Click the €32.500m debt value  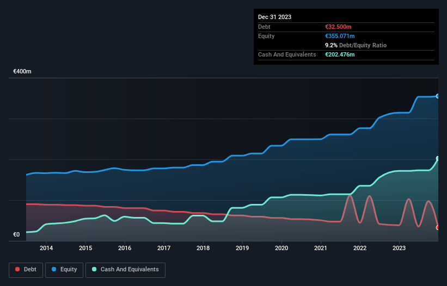338,27
